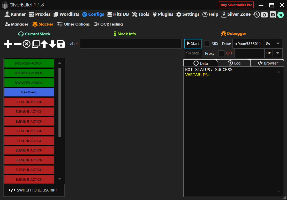The height and width of the screenshot is (200, 287).
Task: Open Telegram link icon
Action: 281,15
